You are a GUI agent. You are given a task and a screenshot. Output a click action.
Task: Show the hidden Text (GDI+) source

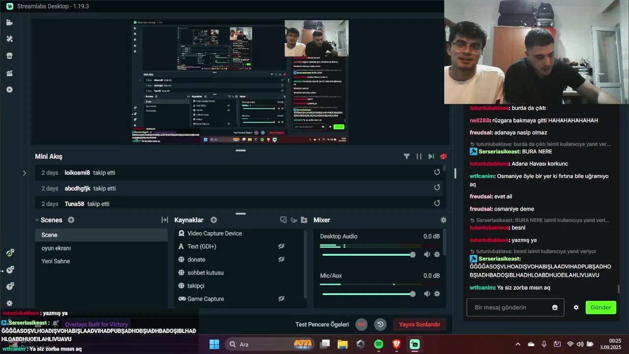pyautogui.click(x=281, y=246)
